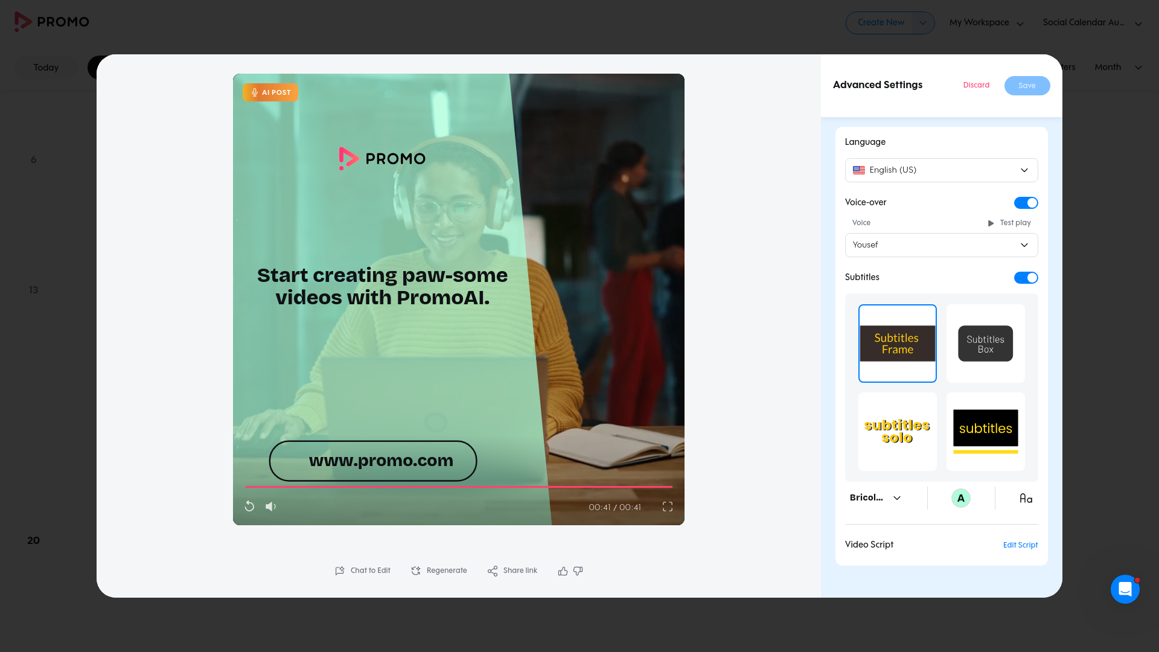1159x652 pixels.
Task: Toggle the Voice-over switch off
Action: point(1026,203)
